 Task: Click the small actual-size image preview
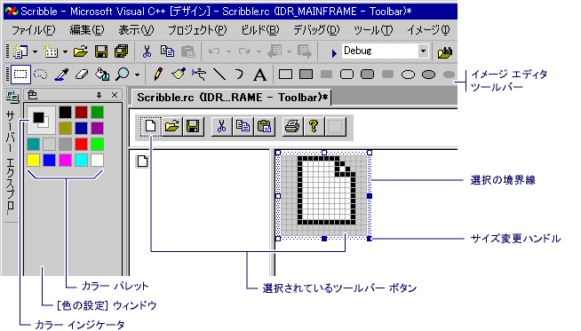click(x=143, y=162)
